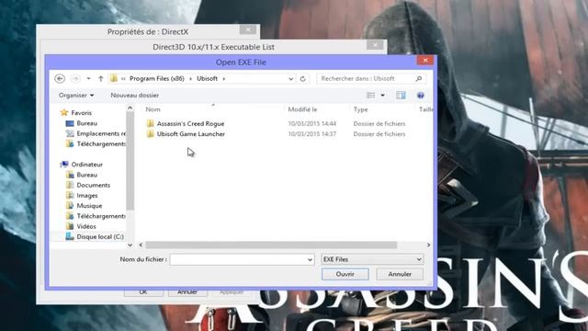
Task: Click Annuler in Open EXE File dialog
Action: 400,274
